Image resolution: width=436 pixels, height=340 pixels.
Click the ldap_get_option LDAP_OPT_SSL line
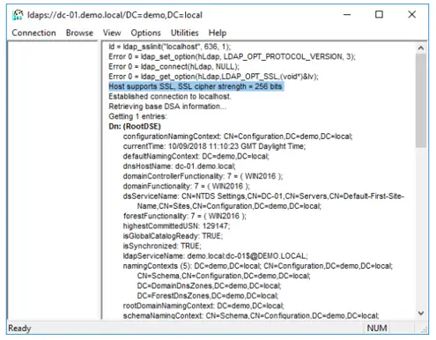[x=213, y=77]
